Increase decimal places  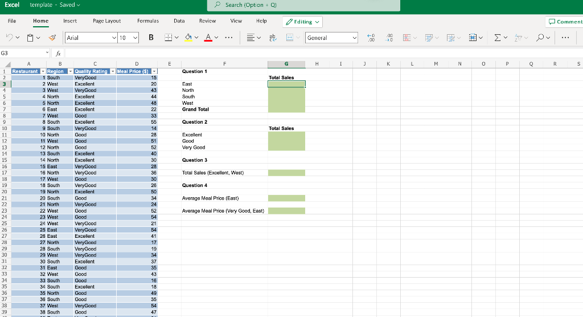[x=371, y=38]
